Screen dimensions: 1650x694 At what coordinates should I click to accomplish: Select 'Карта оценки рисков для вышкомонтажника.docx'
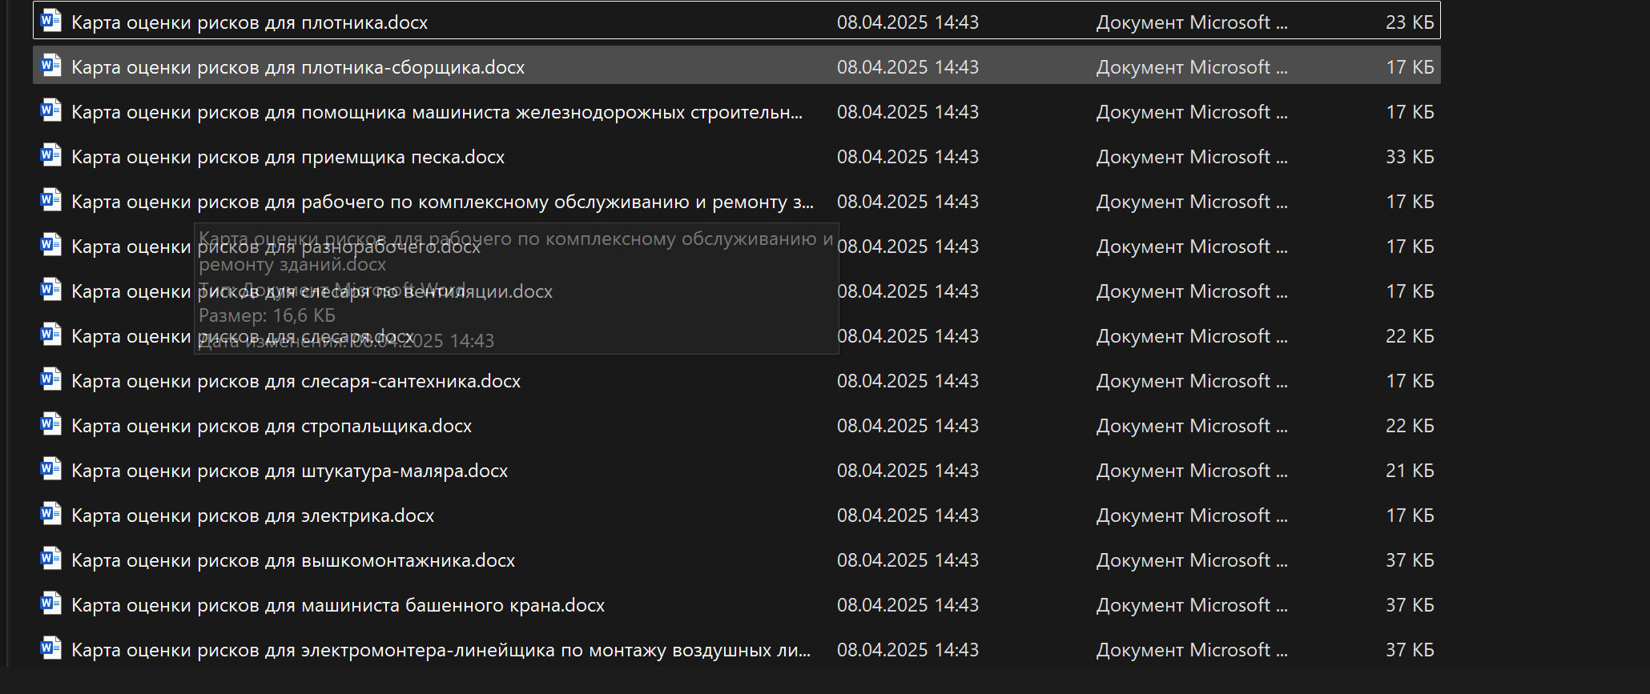click(293, 560)
